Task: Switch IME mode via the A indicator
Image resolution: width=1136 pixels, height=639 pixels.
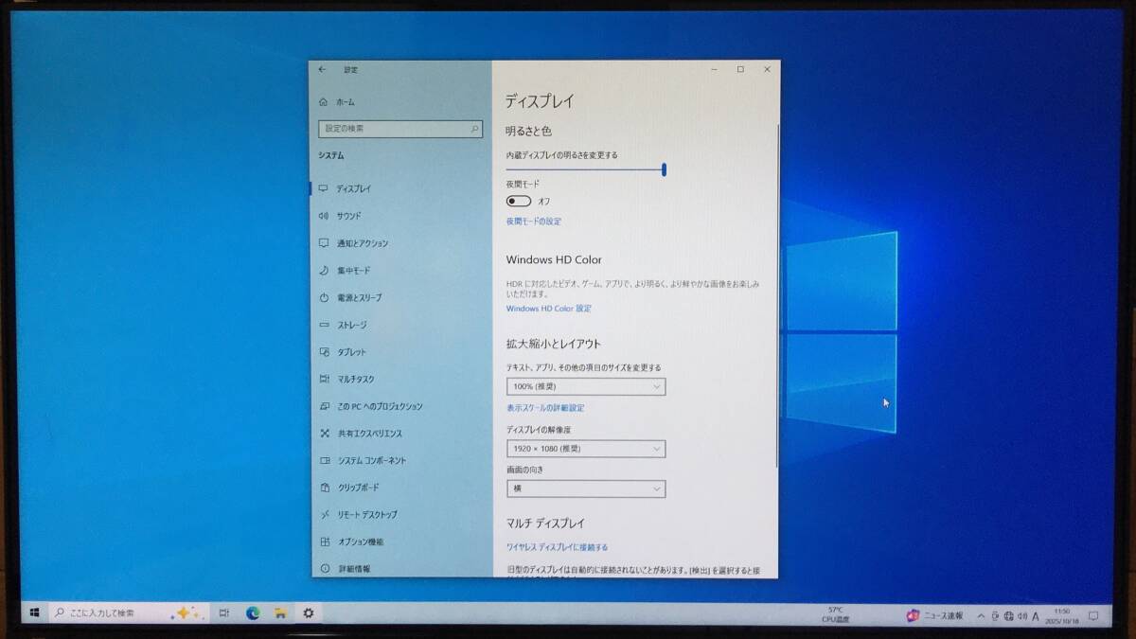Action: (x=1036, y=616)
